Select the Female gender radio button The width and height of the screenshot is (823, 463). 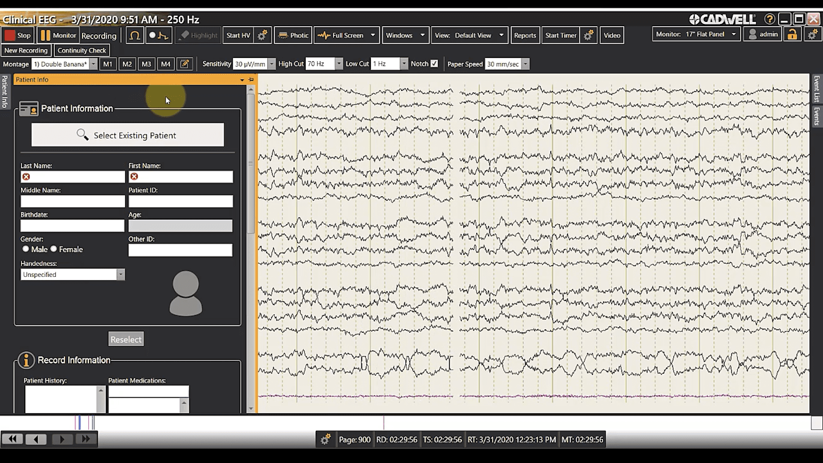pos(54,249)
